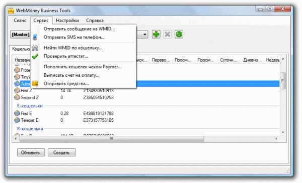Choose Проверить аттестат menu entry
The image size is (302, 183).
[66, 56]
